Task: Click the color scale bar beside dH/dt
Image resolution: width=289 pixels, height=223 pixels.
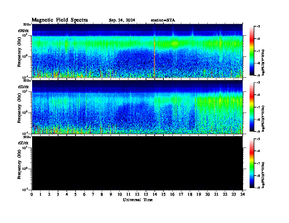Action: (252, 51)
